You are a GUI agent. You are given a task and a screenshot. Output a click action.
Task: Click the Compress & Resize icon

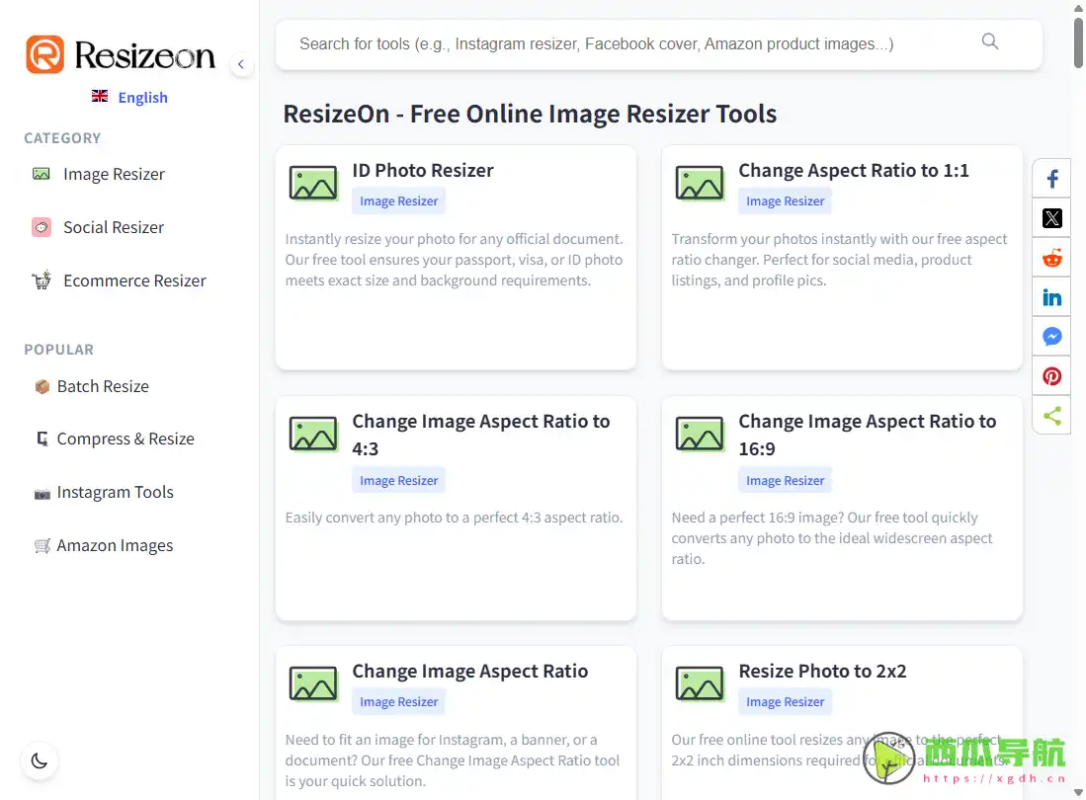[42, 439]
